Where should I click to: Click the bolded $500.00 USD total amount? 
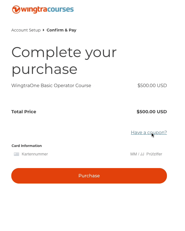151,112
